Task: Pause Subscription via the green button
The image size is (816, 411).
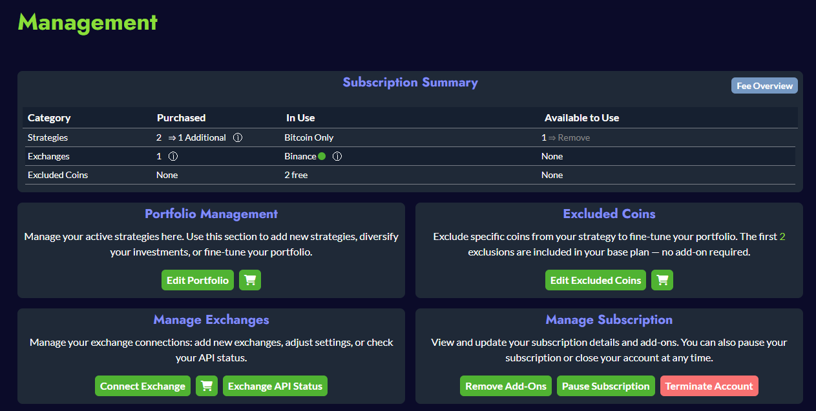Action: [605, 386]
